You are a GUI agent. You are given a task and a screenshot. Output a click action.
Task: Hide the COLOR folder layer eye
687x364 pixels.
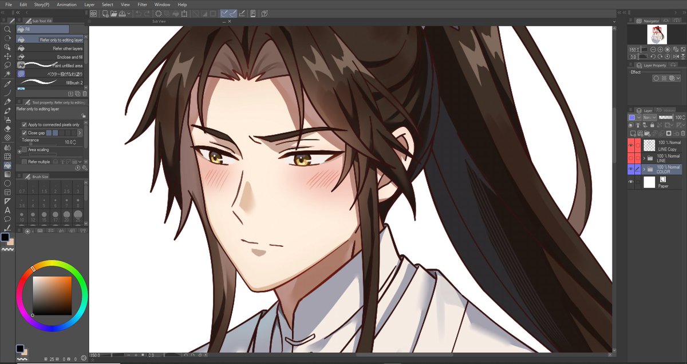tap(631, 170)
